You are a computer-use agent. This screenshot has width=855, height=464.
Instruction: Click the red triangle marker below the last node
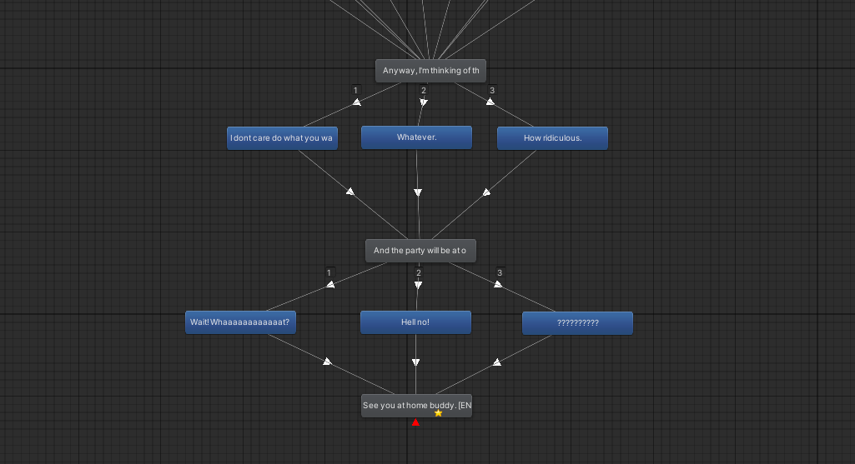click(415, 422)
